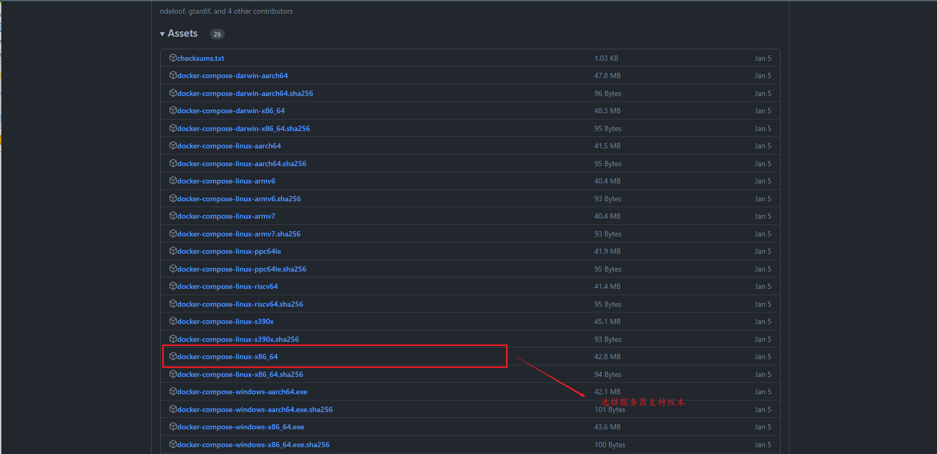Open docker-compose-windows-x86_64.exe.sha256 link
Image resolution: width=937 pixels, height=454 pixels.
[253, 445]
